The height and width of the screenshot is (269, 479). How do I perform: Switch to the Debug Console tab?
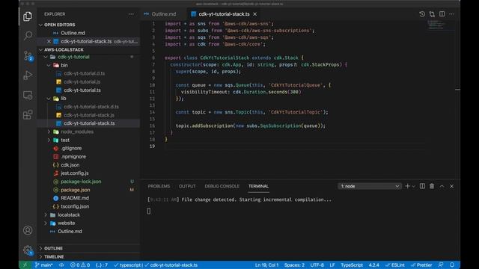(x=222, y=186)
